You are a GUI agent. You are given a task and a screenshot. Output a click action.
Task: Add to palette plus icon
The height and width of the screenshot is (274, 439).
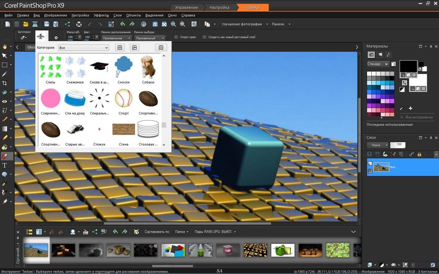click(x=411, y=108)
